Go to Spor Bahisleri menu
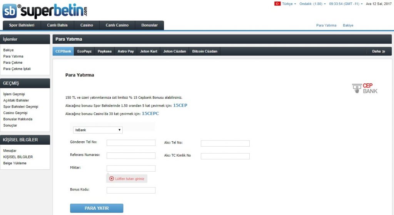This screenshot has height=215, width=394. tap(22, 25)
